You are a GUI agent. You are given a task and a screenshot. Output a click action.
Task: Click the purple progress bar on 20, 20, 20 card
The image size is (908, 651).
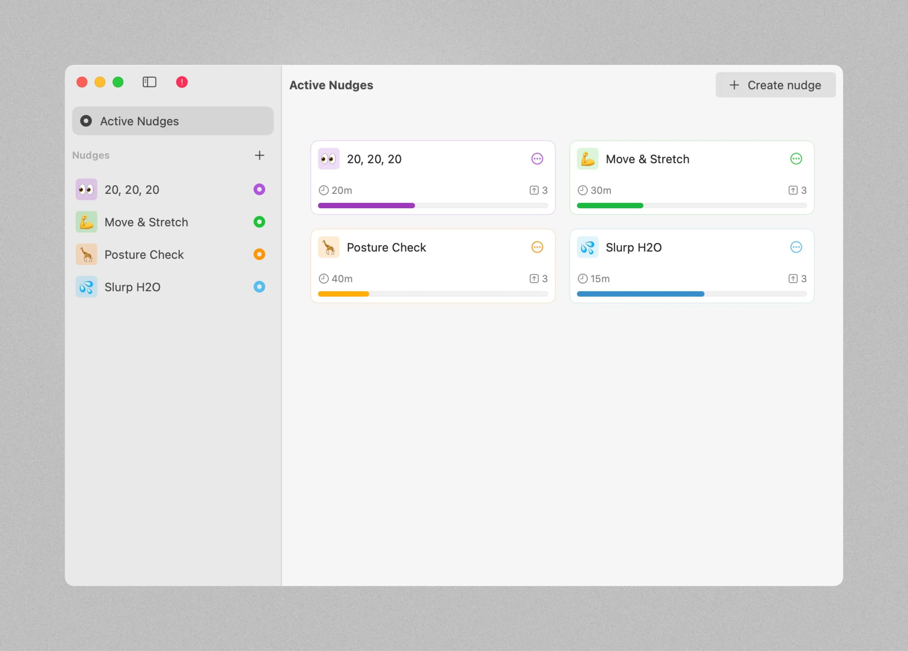point(433,205)
